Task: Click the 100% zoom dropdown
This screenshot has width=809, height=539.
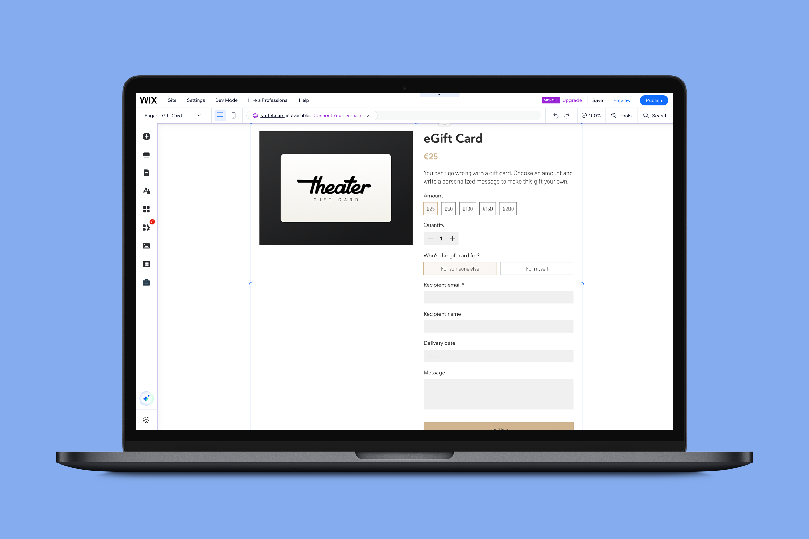Action: (592, 115)
